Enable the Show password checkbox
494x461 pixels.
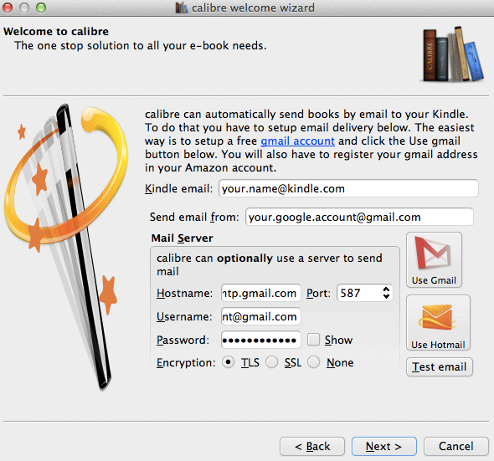click(313, 340)
